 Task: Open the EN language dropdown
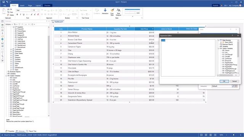(x=226, y=5)
